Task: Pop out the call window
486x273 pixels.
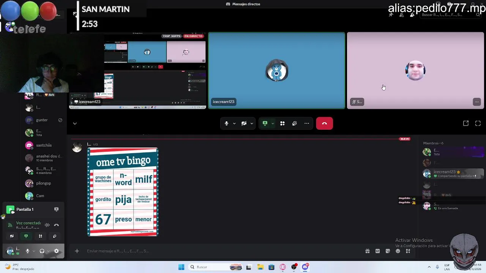Action: [x=466, y=123]
